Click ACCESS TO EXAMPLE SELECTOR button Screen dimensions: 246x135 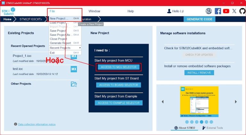(x=119, y=103)
